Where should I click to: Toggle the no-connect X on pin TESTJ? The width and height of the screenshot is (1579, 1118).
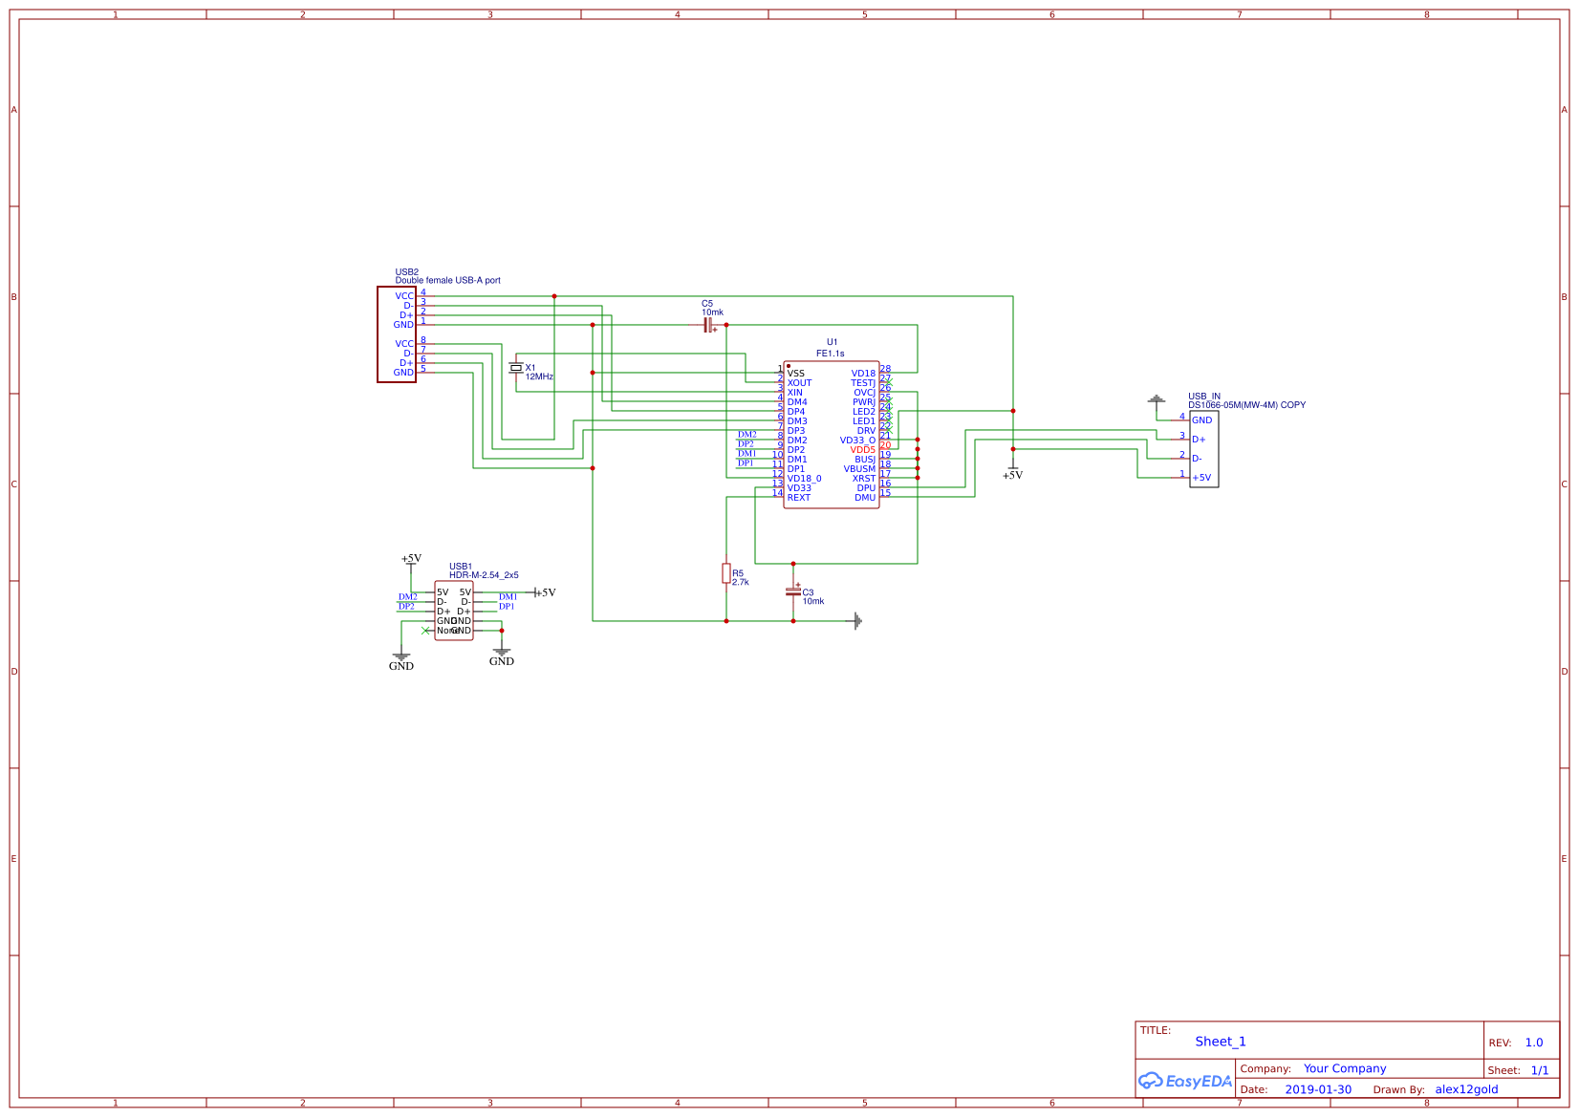pyautogui.click(x=889, y=381)
